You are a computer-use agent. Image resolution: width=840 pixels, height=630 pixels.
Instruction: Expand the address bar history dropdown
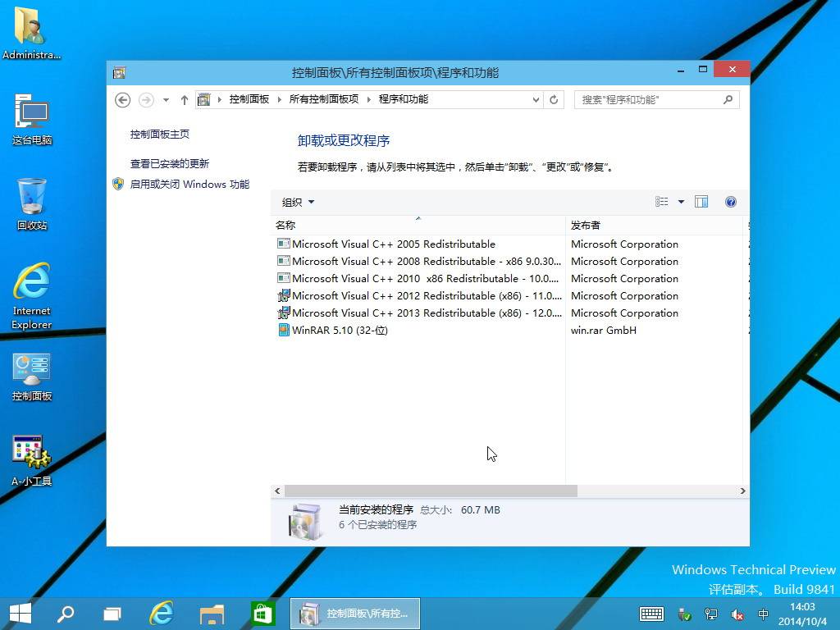(x=536, y=100)
